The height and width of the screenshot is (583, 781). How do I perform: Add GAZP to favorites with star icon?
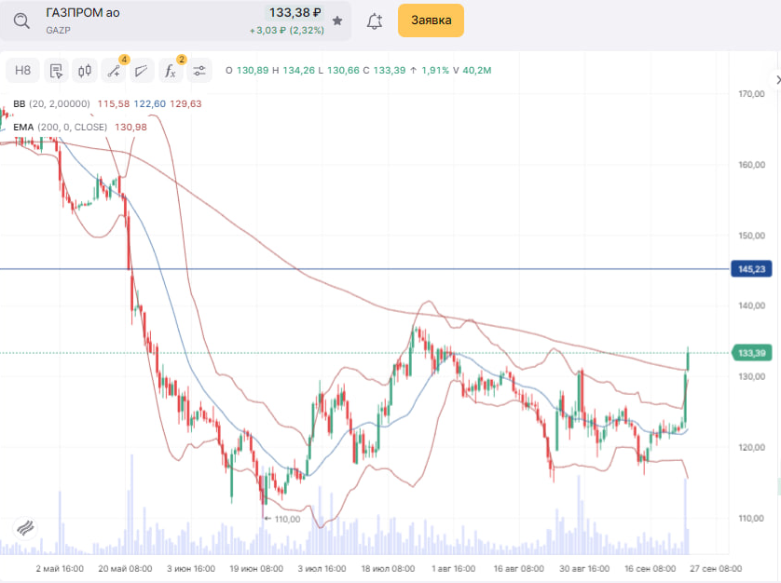(x=337, y=20)
